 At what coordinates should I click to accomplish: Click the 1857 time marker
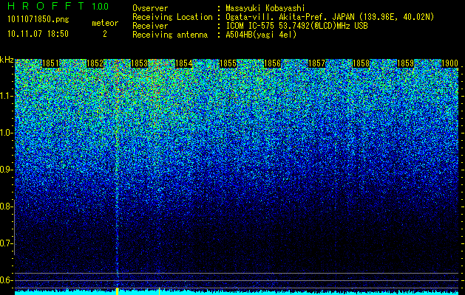click(316, 63)
